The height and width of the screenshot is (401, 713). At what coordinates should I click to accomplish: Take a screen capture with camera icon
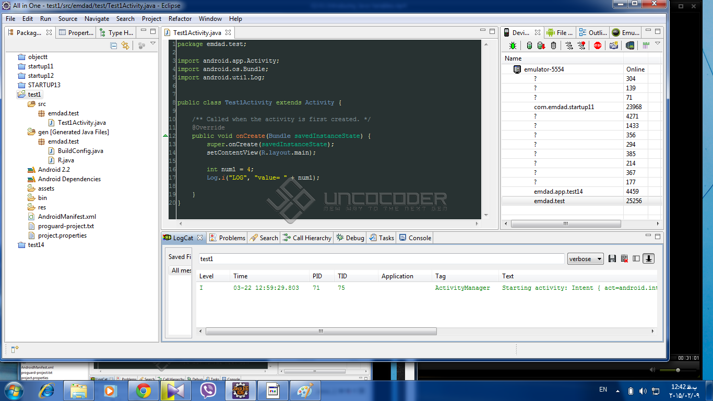[614, 45]
